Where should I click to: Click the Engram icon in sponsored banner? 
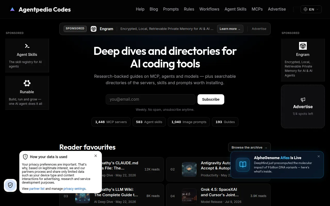94,29
